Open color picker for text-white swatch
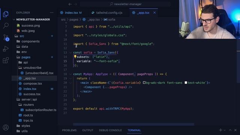The width and height of the screenshot is (240, 135). coord(186,82)
